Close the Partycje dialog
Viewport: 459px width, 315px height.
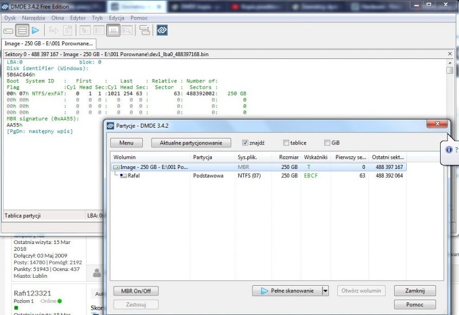point(437,124)
